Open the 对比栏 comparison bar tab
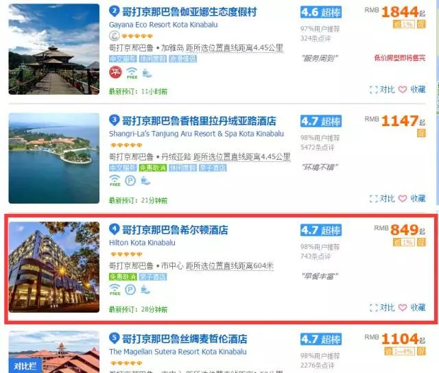This screenshot has width=439, height=373. tap(25, 365)
